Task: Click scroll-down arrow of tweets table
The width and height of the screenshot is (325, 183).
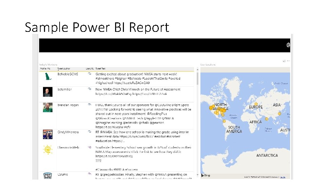Action: [x=197, y=175]
